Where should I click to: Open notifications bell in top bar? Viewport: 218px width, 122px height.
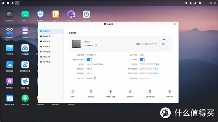191,3
